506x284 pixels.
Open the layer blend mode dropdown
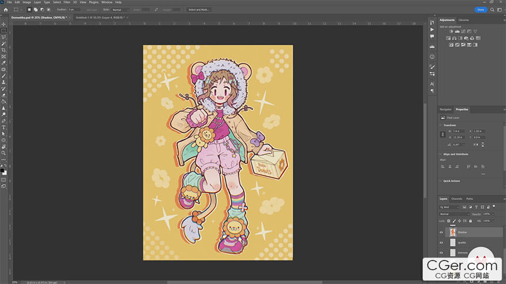454,214
